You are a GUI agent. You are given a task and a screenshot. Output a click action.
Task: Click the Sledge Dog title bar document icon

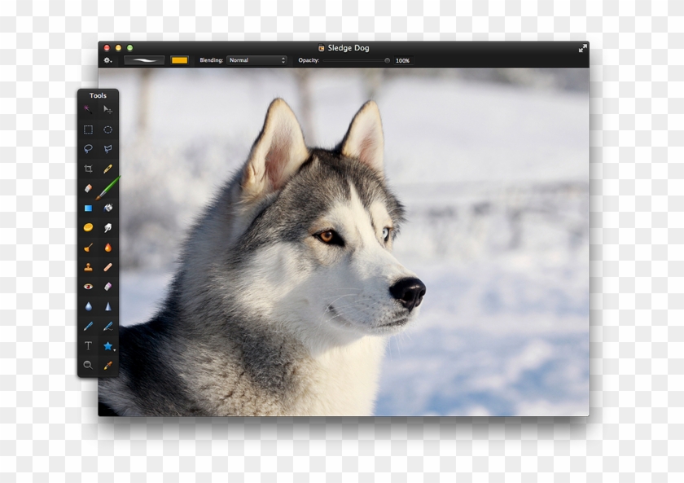click(x=321, y=47)
